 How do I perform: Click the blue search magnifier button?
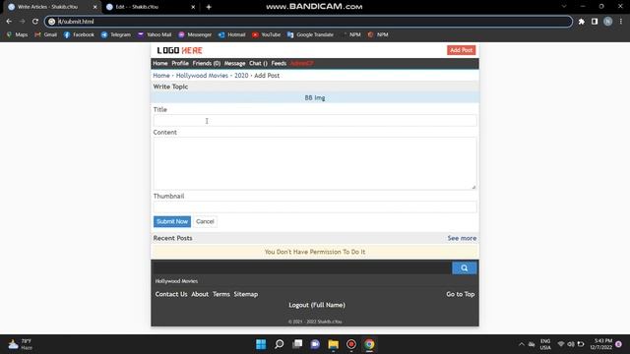pos(464,268)
